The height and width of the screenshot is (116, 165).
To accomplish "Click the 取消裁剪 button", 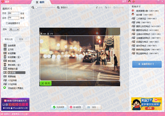I will (76, 107).
